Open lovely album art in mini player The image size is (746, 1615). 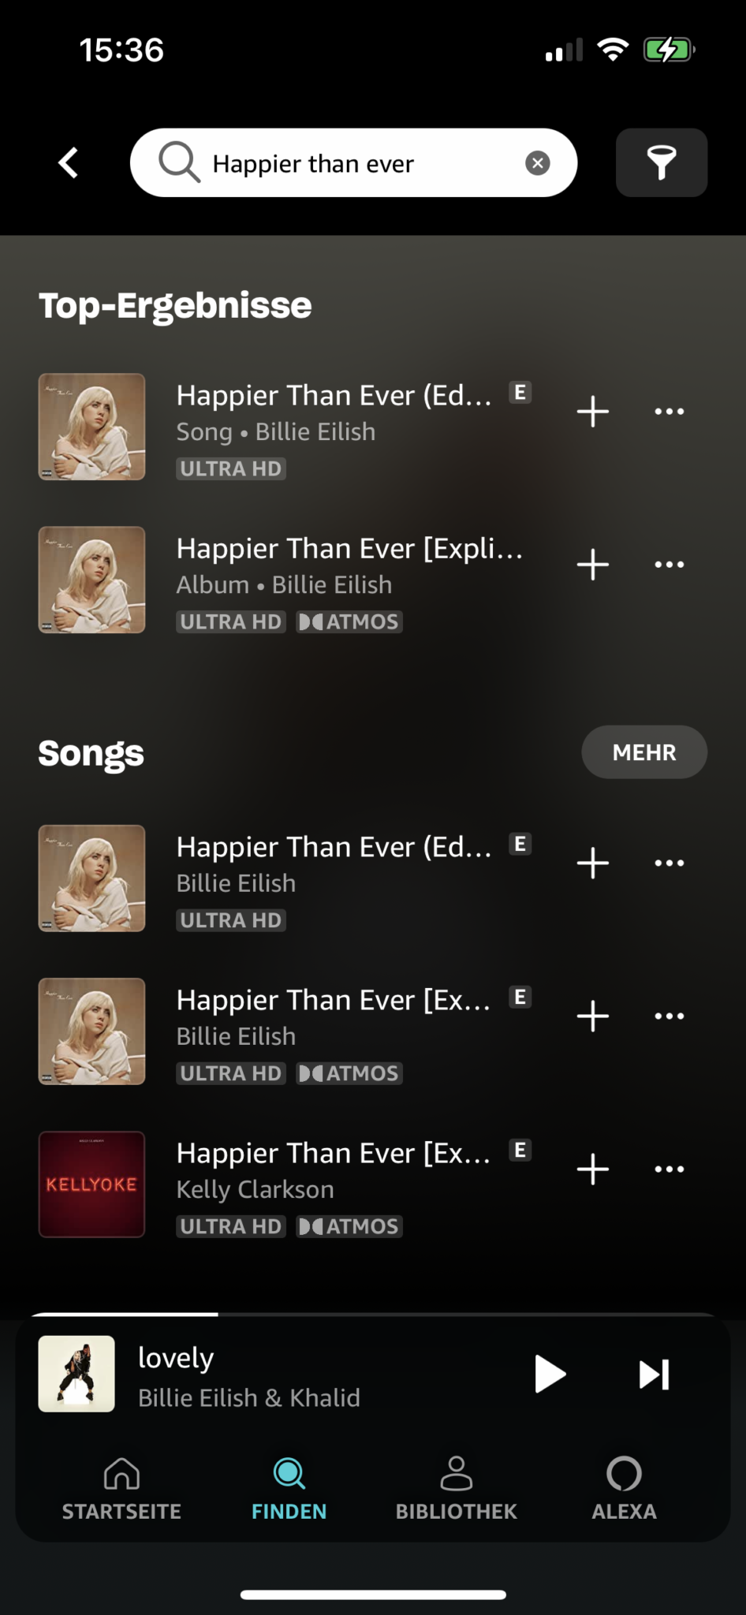click(76, 1374)
